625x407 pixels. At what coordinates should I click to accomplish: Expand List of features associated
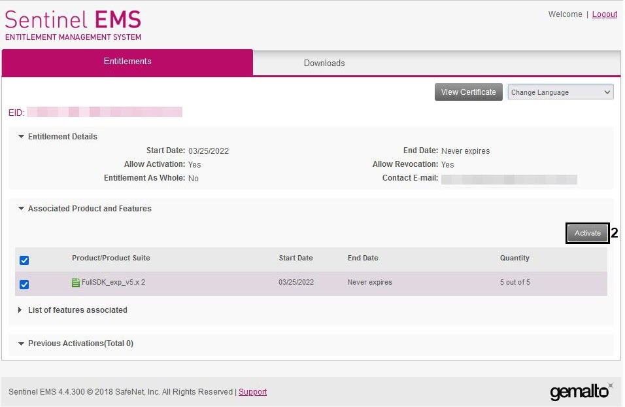coord(20,310)
